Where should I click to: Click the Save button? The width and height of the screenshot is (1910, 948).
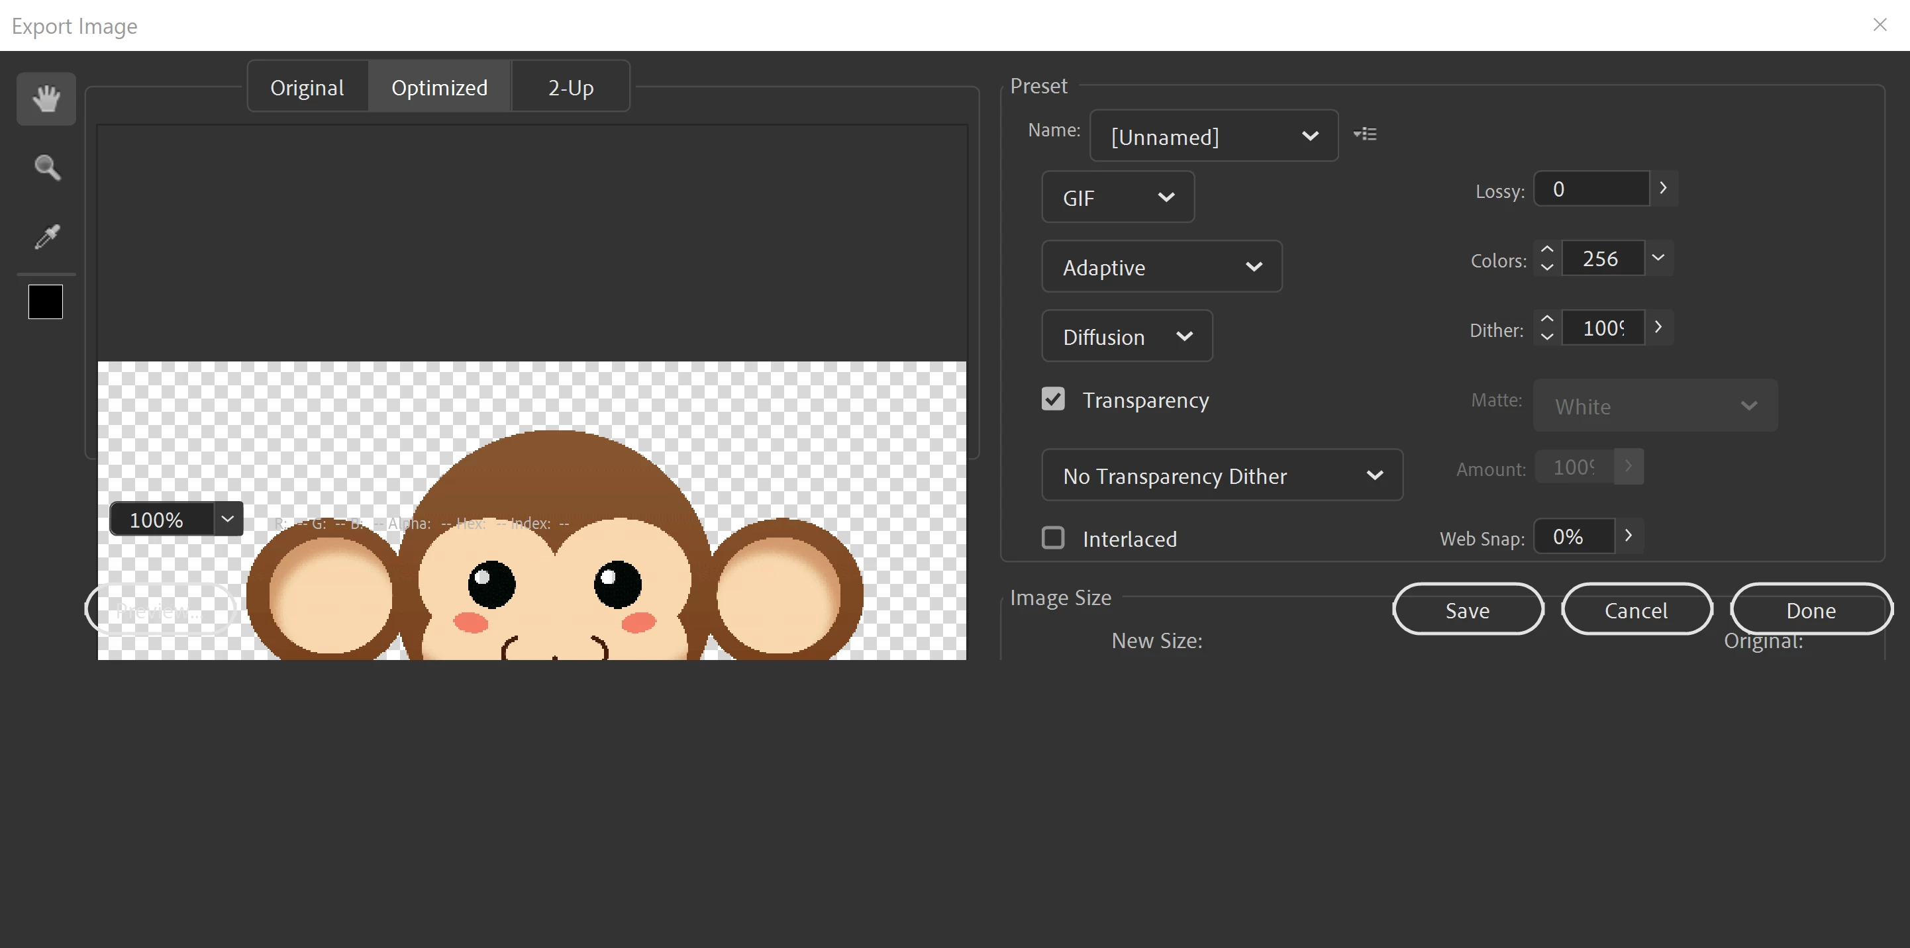(x=1468, y=610)
